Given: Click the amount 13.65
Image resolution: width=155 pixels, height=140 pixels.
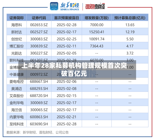Looking at the screenshot, I should (130, 25).
